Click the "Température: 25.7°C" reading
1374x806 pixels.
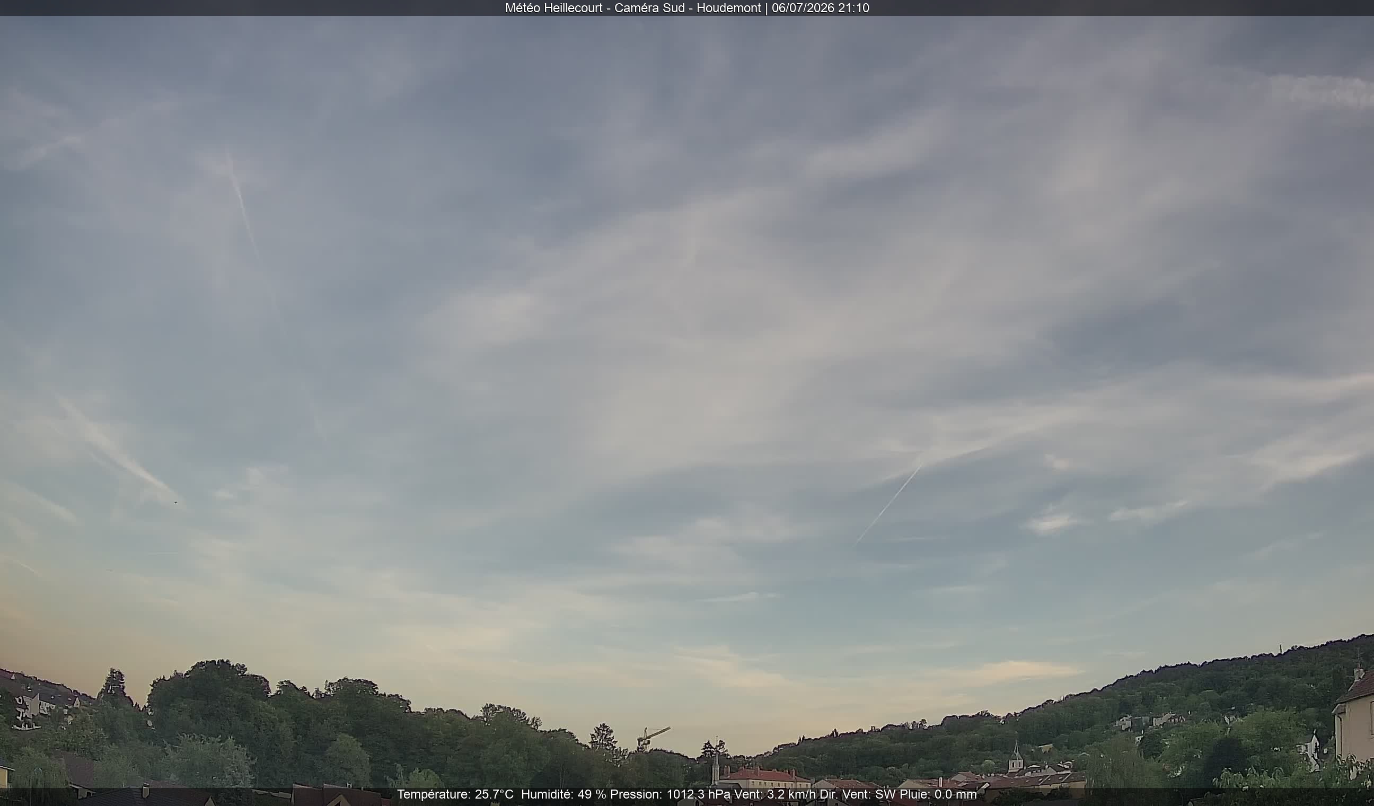(455, 794)
